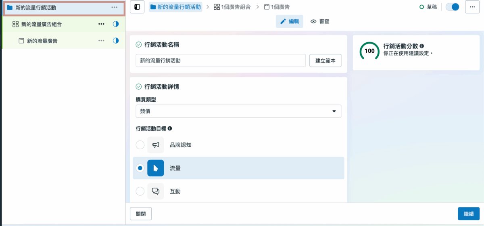
Task: Switch to the 審查 tab
Action: (x=320, y=21)
